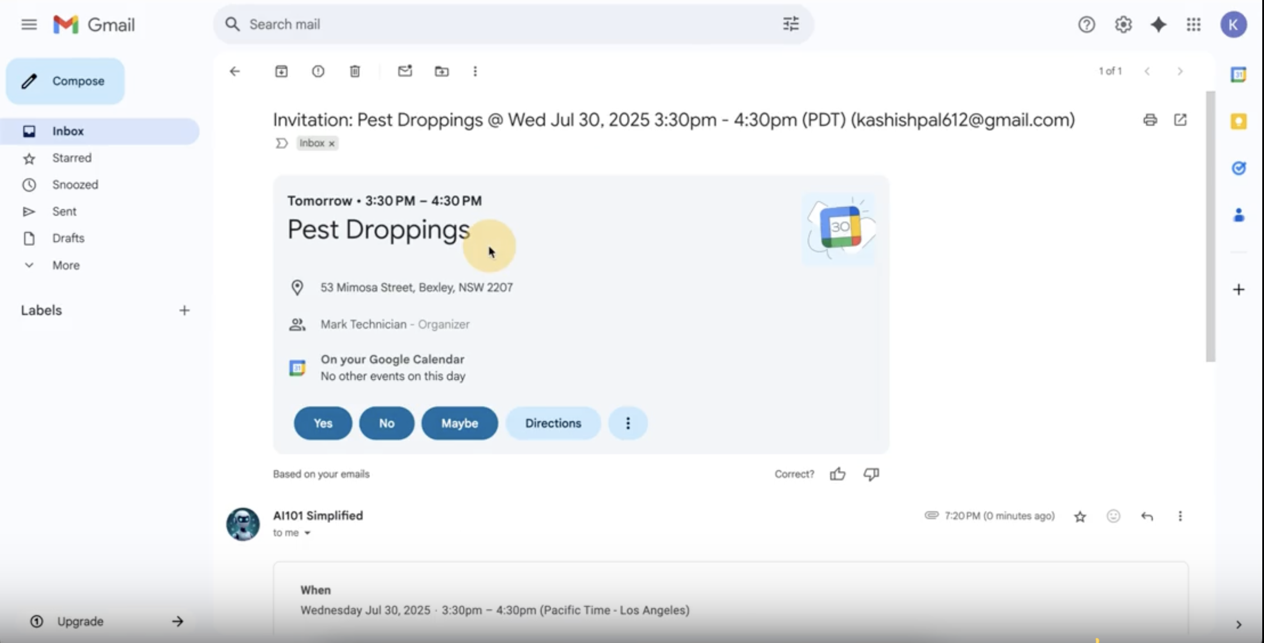The width and height of the screenshot is (1264, 643).
Task: Remove the Inbox label chip
Action: tap(332, 143)
